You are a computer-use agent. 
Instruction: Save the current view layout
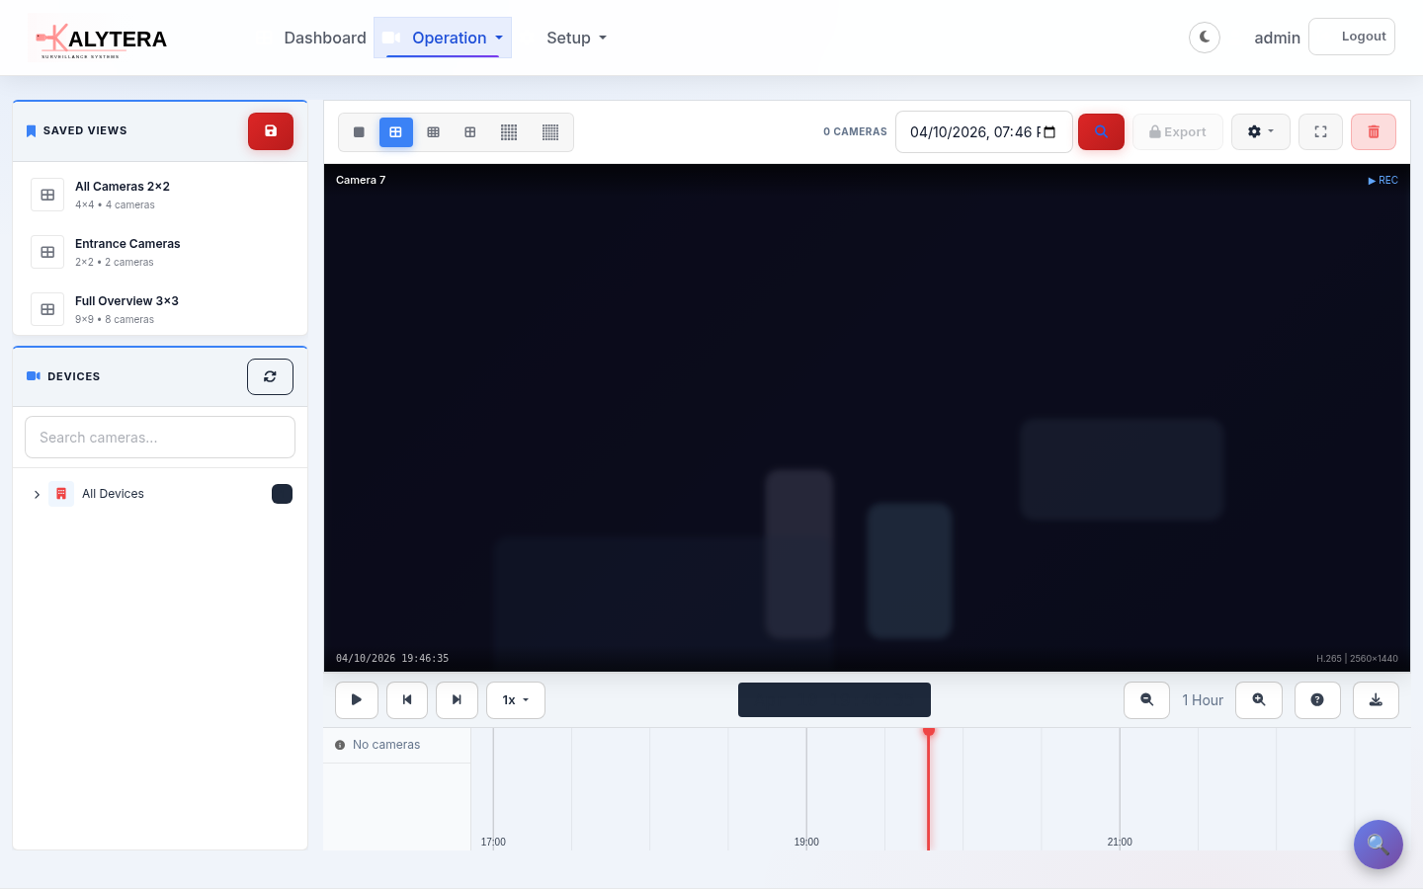pos(270,130)
